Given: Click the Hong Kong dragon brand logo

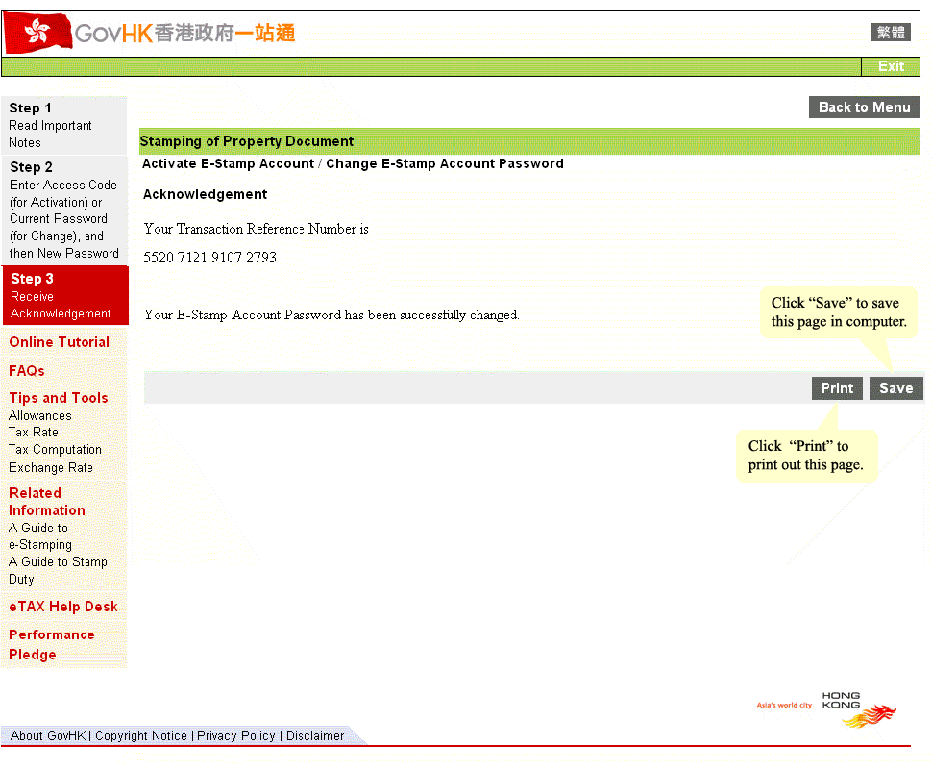Looking at the screenshot, I should (857, 710).
